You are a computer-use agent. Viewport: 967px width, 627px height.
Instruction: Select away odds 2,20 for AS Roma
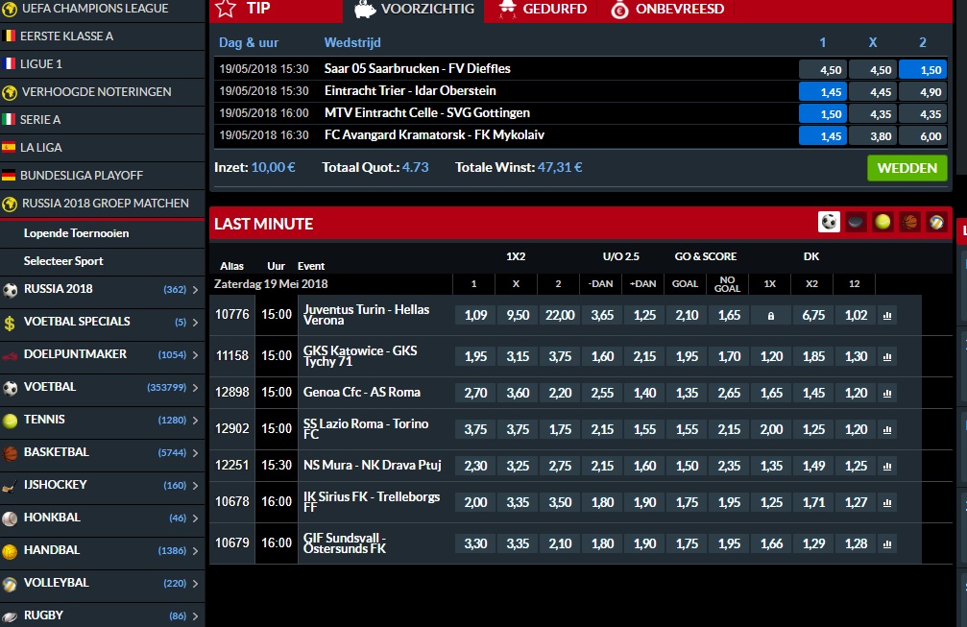pos(560,394)
